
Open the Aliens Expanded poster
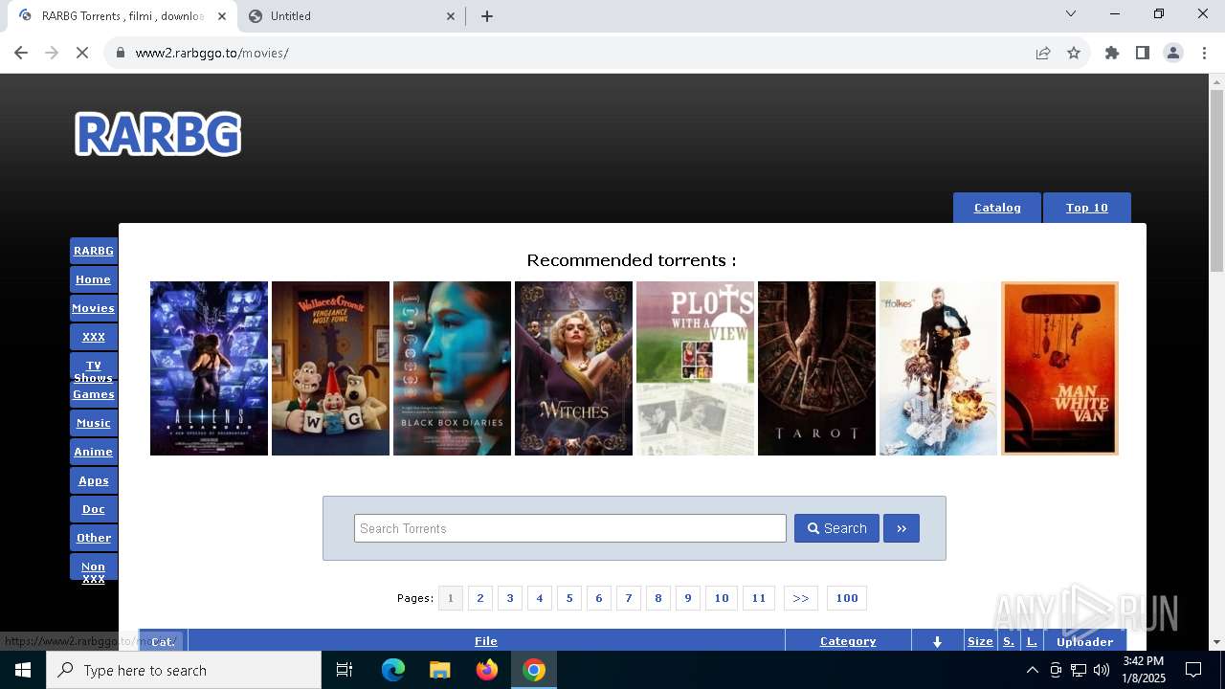[209, 368]
